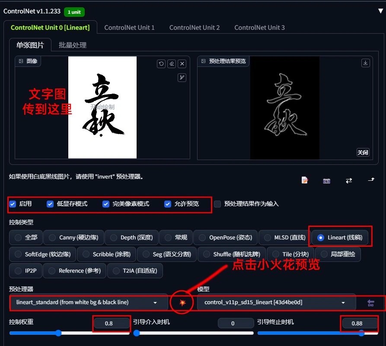Toggle the 低显存模式 low VRAM checkbox
The height and width of the screenshot is (346, 386).
click(x=50, y=204)
